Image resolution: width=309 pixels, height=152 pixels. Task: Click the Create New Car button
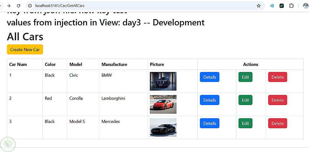[25, 49]
